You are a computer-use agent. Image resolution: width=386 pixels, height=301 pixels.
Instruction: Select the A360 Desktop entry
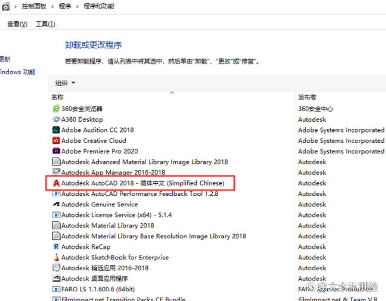(82, 119)
